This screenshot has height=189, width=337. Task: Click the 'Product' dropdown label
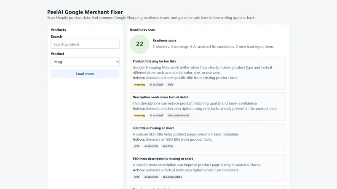[x=57, y=54]
